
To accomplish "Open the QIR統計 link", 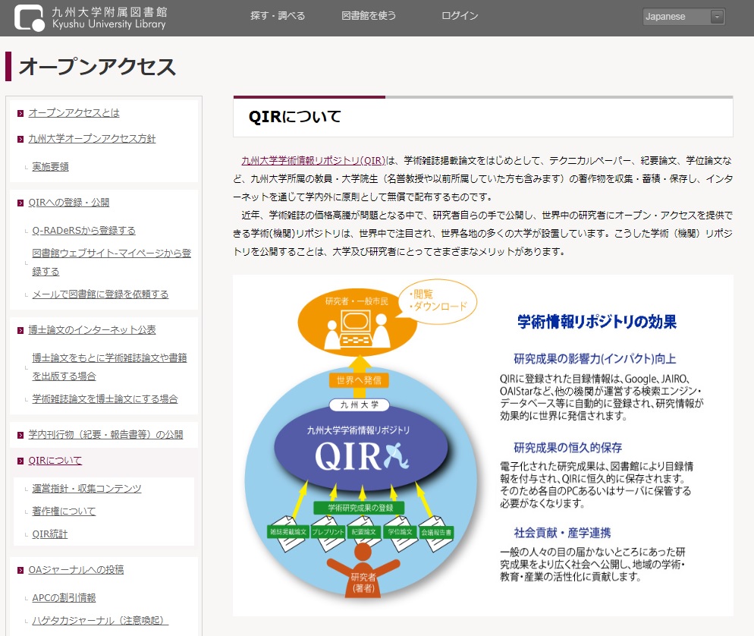I will click(x=50, y=534).
